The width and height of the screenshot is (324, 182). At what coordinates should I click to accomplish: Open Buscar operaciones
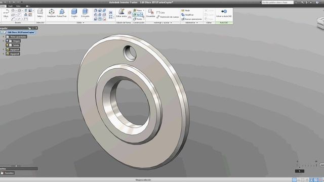pyautogui.click(x=191, y=19)
